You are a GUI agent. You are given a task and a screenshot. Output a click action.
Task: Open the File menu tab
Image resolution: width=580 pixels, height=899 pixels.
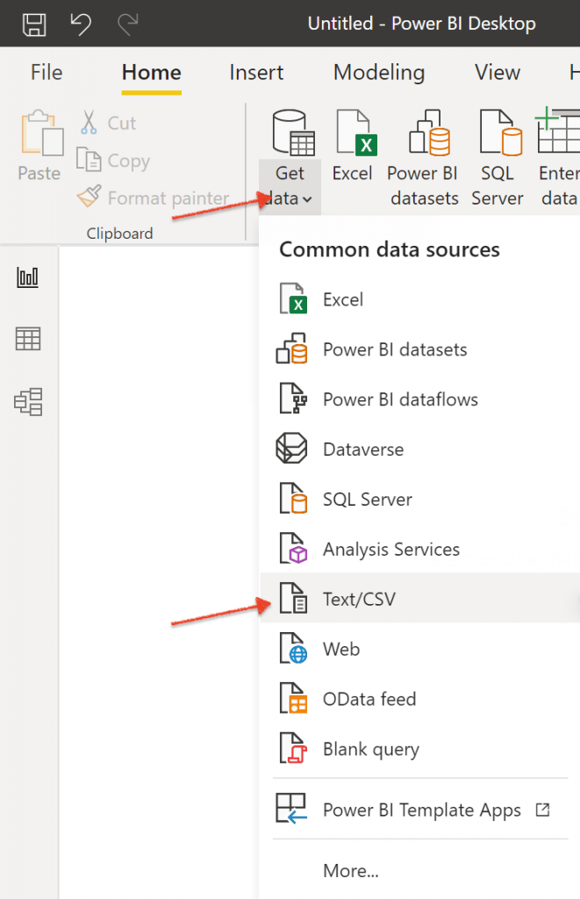[x=47, y=73]
